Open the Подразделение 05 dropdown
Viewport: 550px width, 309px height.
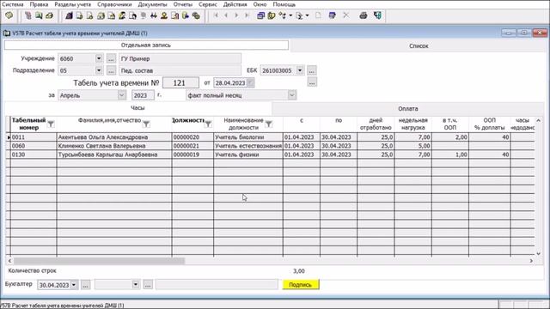tap(99, 70)
